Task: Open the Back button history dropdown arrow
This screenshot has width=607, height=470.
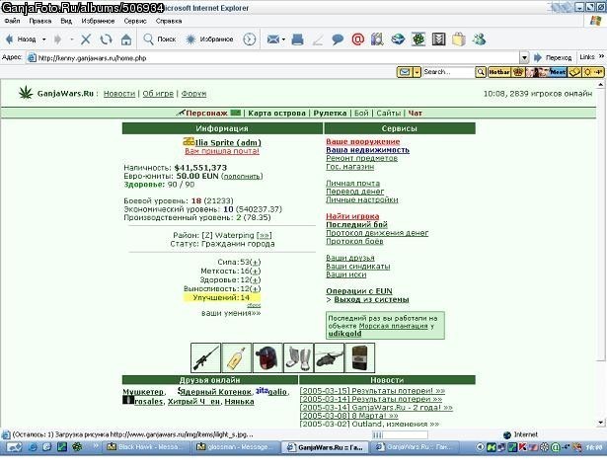Action: point(43,39)
